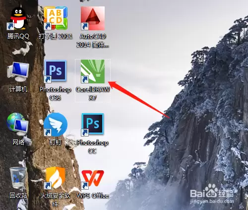Image resolution: width=248 pixels, height=210 pixels.
Task: Select the Tencent QQ penguin icon
Action: [18, 18]
